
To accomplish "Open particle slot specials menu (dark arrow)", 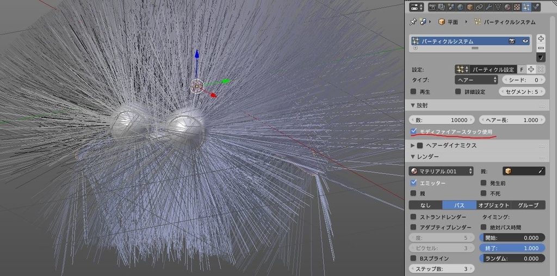I will tap(541, 57).
